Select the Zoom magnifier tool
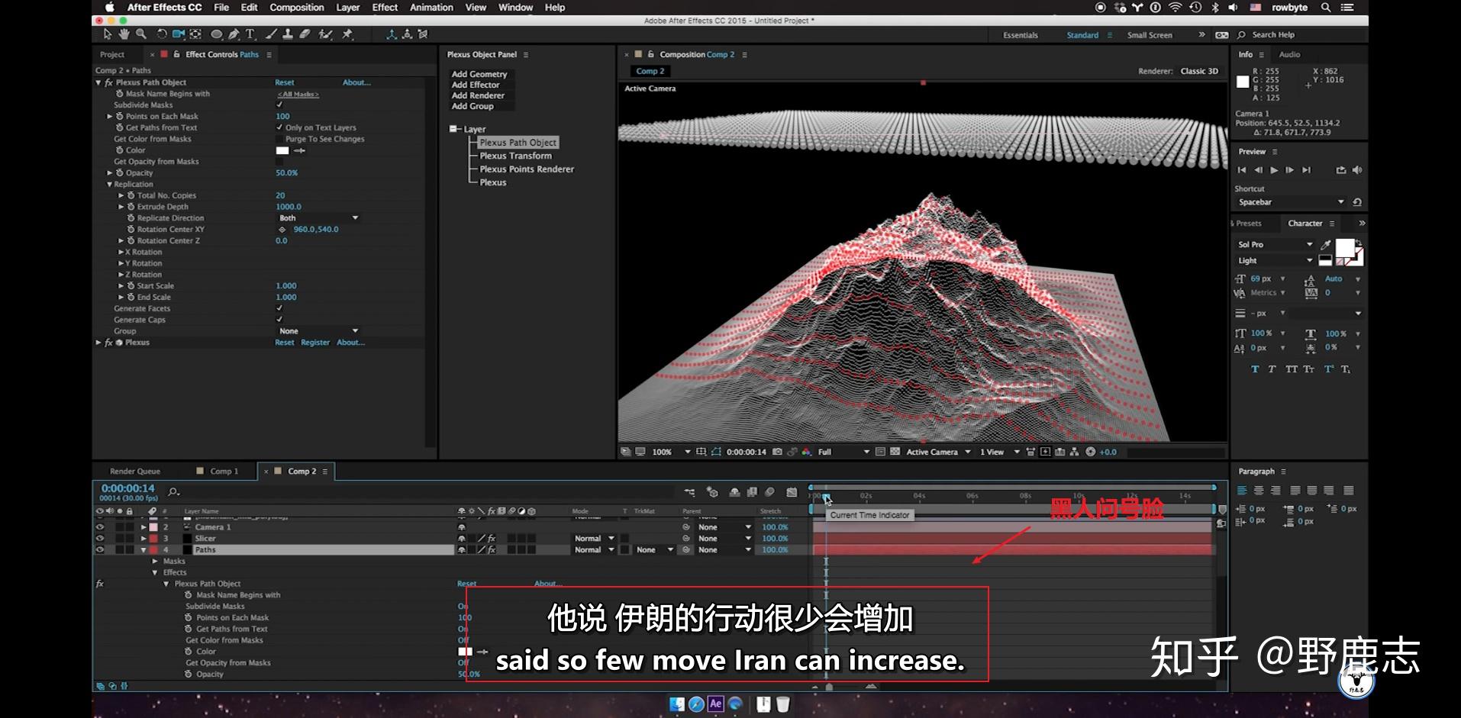 [141, 34]
